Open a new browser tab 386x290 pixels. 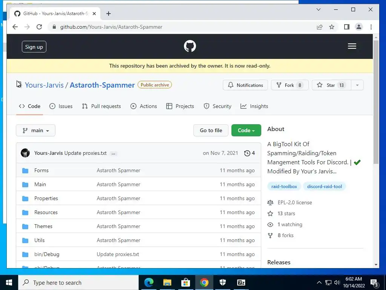[x=109, y=14]
